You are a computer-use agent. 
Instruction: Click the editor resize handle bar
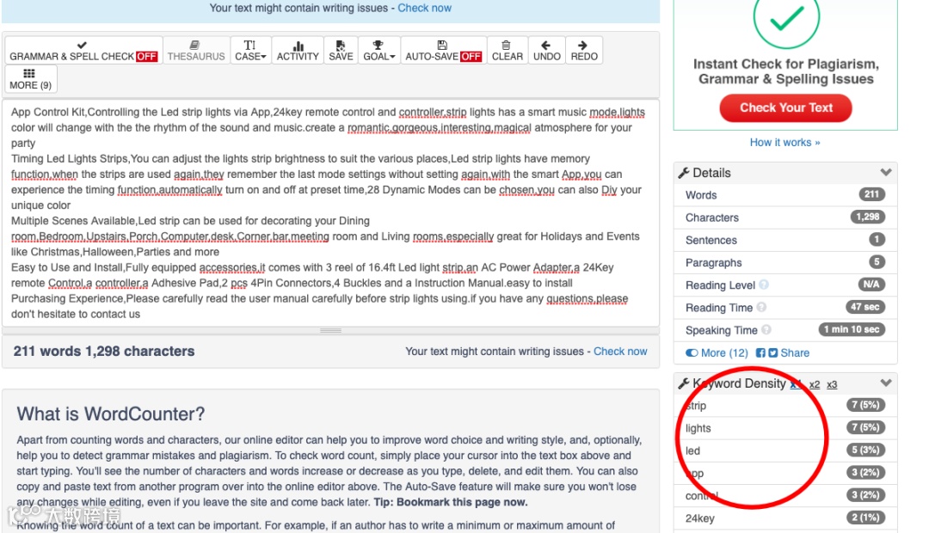(330, 330)
